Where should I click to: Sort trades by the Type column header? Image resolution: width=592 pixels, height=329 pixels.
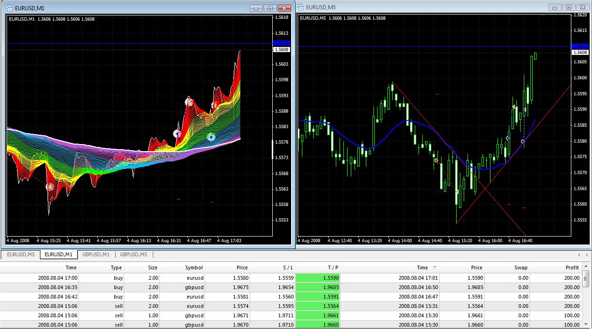click(x=102, y=268)
